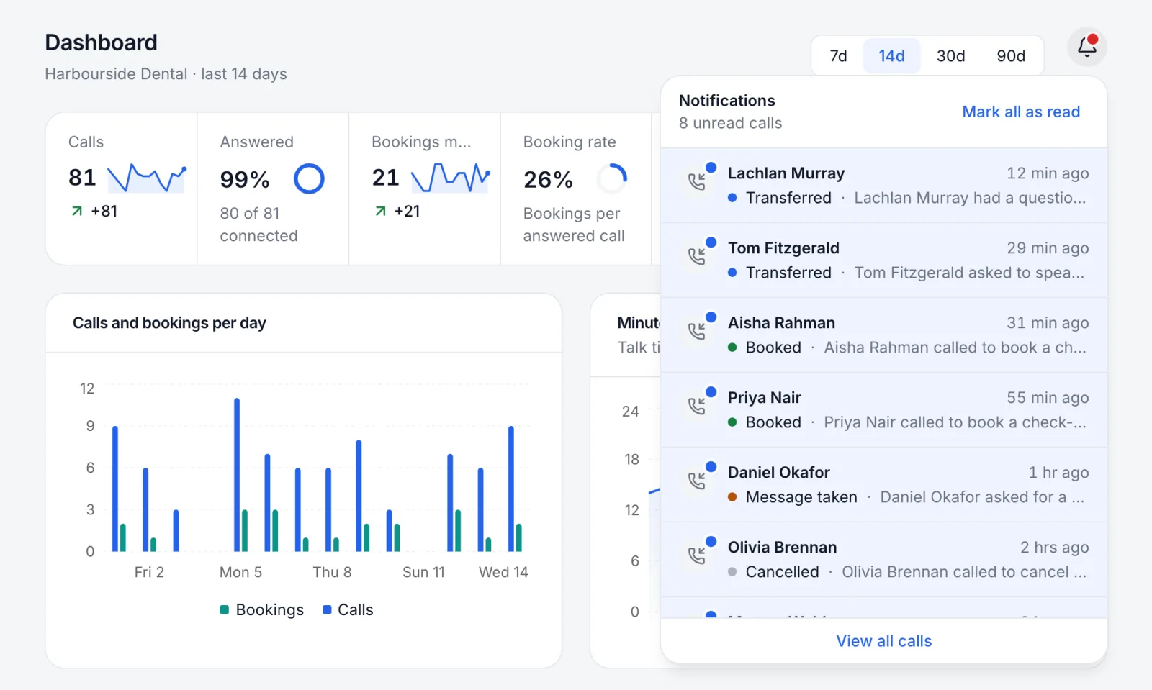Click the Wed 14 axis label

coord(503,572)
